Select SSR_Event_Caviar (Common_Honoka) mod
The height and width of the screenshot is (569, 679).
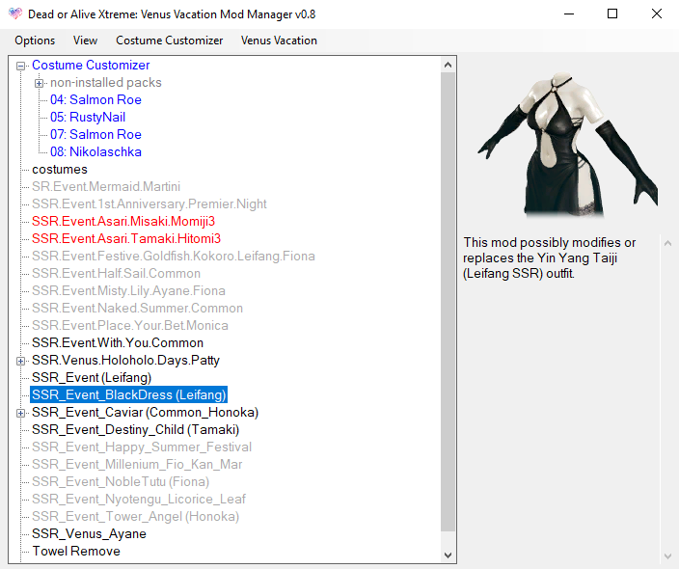(x=145, y=412)
